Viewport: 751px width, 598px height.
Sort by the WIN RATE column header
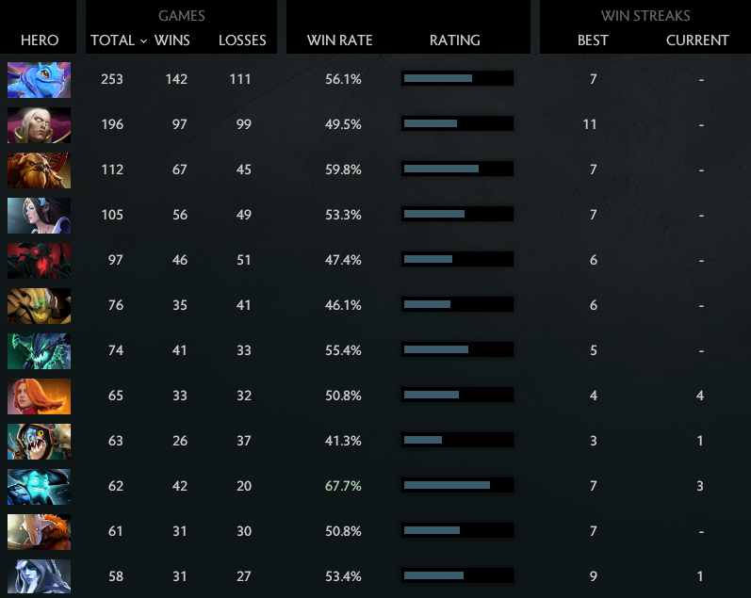[x=340, y=40]
